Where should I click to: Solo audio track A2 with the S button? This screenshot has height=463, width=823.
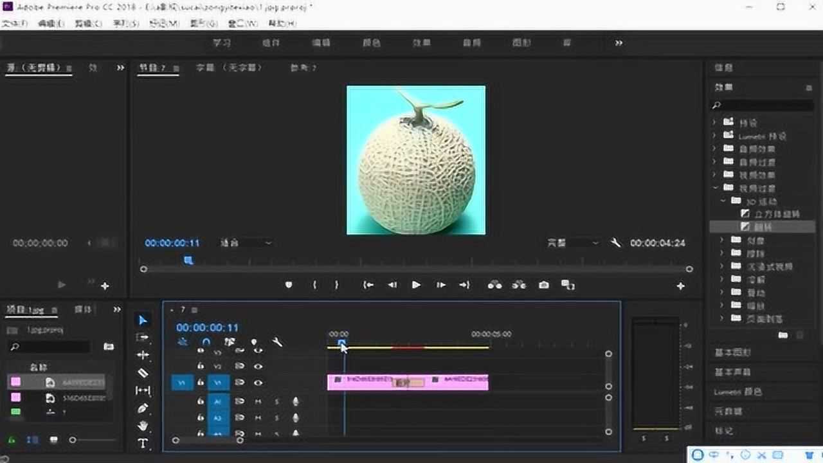(x=275, y=417)
